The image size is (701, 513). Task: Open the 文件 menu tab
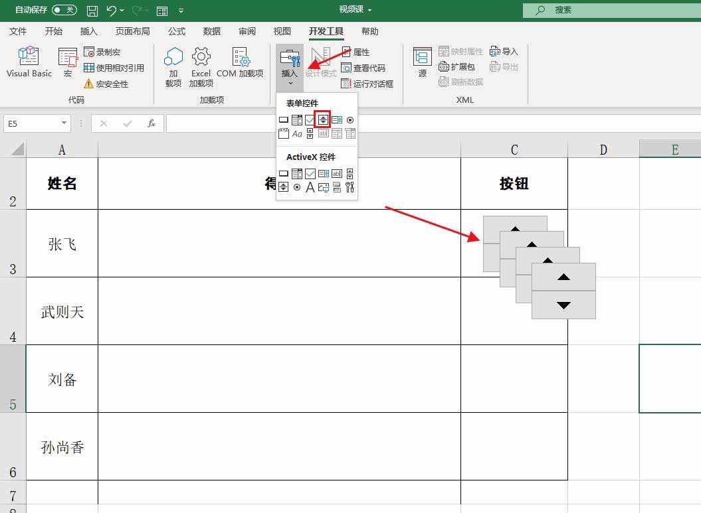(18, 31)
